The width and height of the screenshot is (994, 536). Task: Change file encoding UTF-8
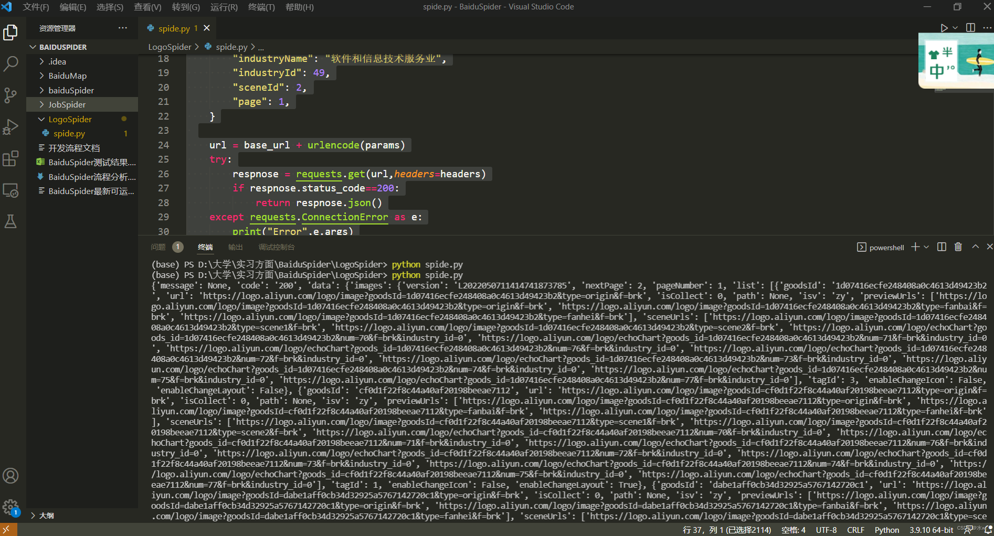coord(826,530)
